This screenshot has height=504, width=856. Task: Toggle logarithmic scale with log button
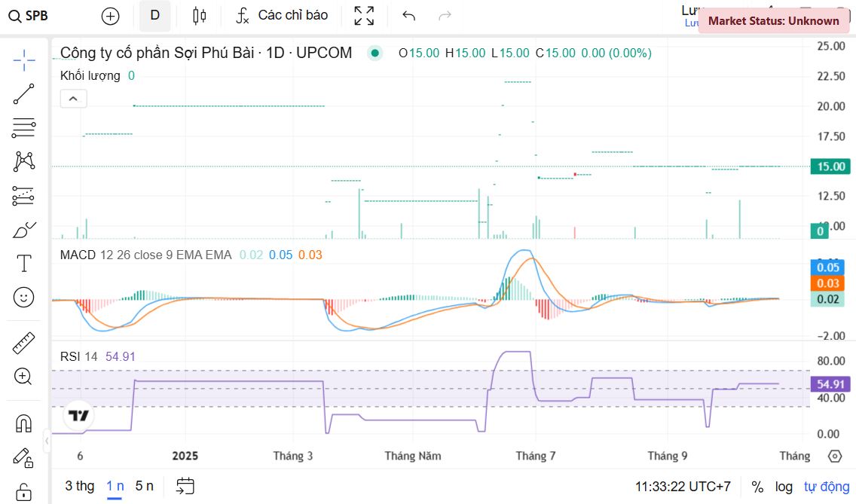pyautogui.click(x=784, y=487)
